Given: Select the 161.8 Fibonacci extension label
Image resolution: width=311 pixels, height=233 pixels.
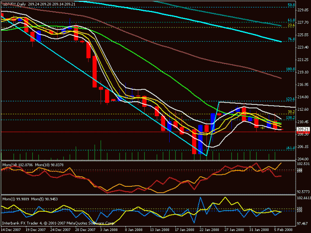Looking at the screenshot, I should point(291,148).
